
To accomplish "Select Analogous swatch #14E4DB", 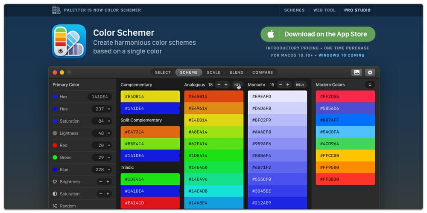I will [214, 191].
